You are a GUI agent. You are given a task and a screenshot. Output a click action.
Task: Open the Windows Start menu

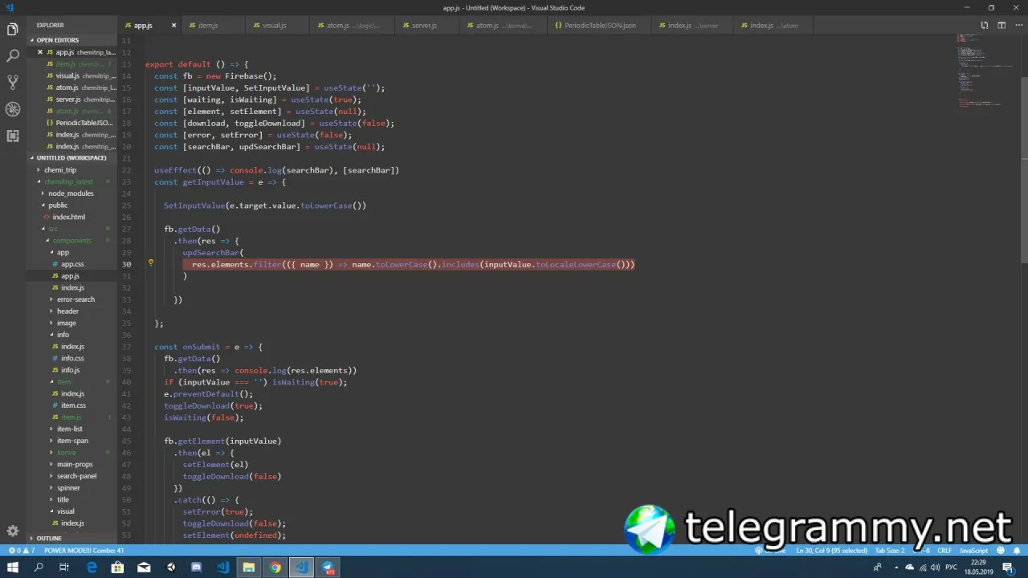click(x=13, y=568)
